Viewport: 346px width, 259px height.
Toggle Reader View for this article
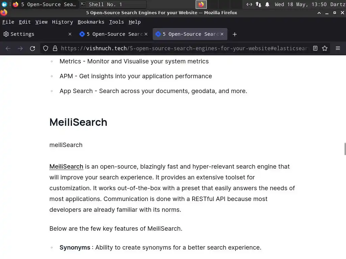pyautogui.click(x=315, y=48)
